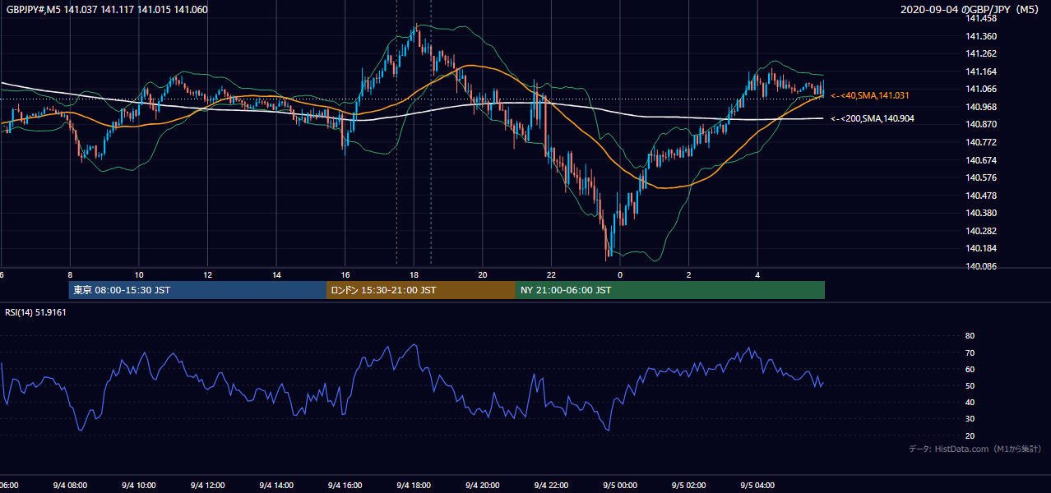Click RSI scale value 40

pos(970,403)
